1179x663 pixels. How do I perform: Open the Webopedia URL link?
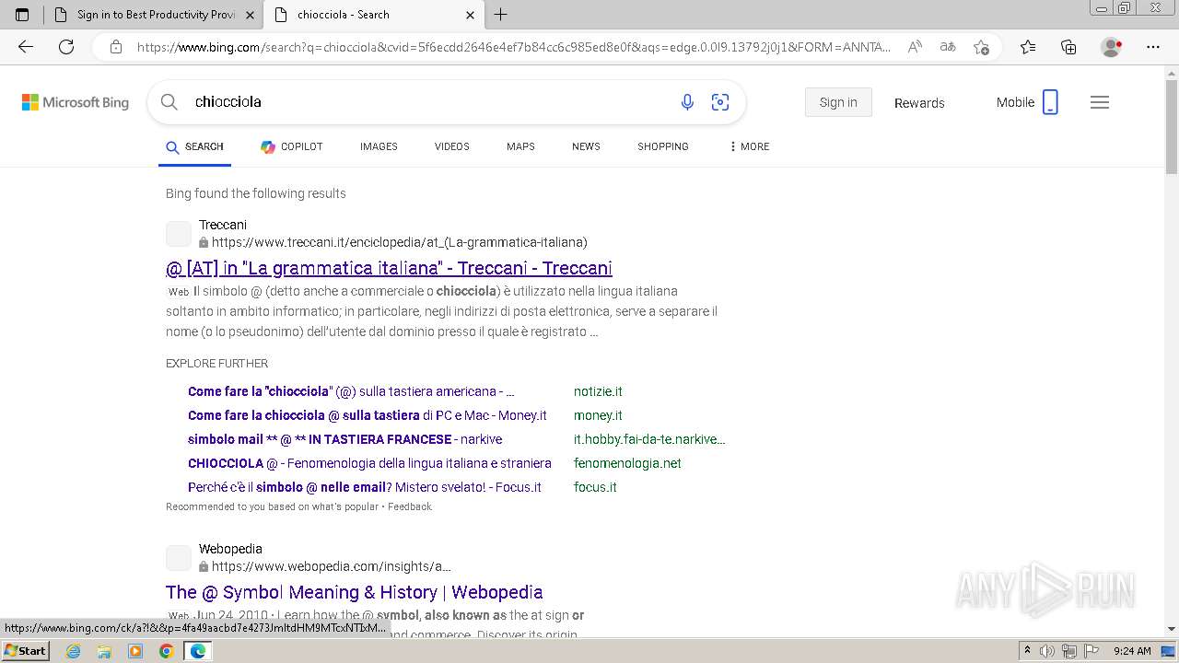tap(331, 566)
